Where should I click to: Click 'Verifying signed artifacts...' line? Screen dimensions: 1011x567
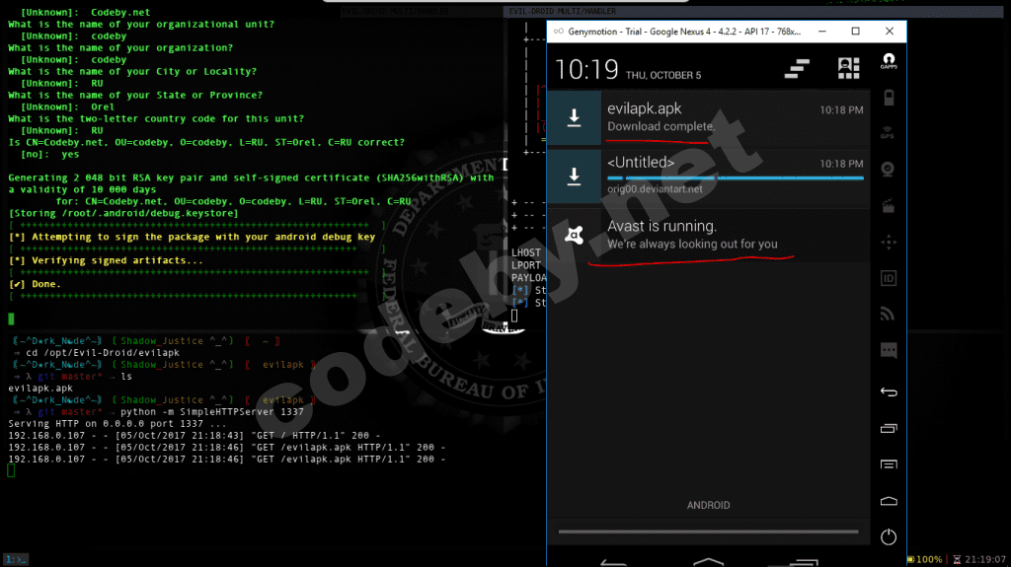pyautogui.click(x=106, y=260)
